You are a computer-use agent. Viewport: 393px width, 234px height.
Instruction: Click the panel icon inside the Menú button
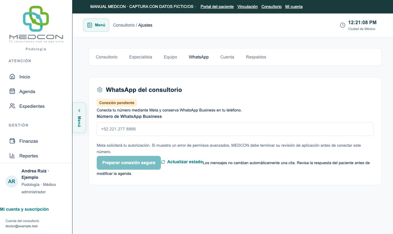click(x=90, y=25)
